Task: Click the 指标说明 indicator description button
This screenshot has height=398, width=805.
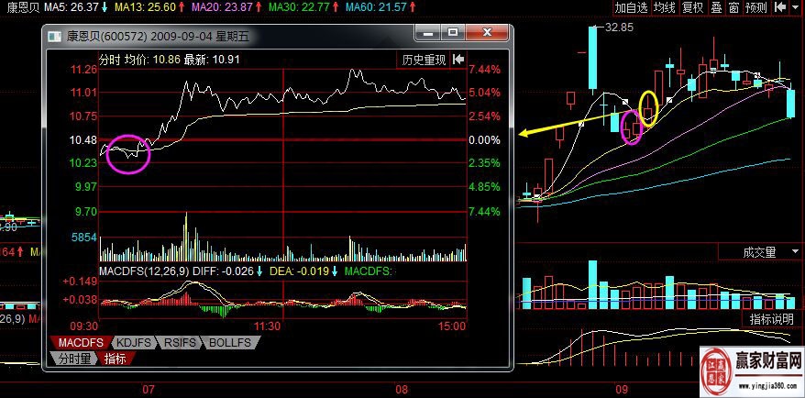Action: (771, 319)
